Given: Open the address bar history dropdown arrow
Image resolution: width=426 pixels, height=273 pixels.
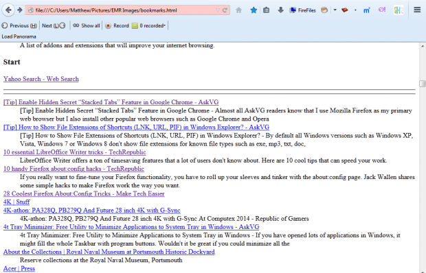Looking at the screenshot, I should pos(217,10).
